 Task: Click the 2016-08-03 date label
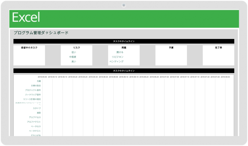[225, 77]
